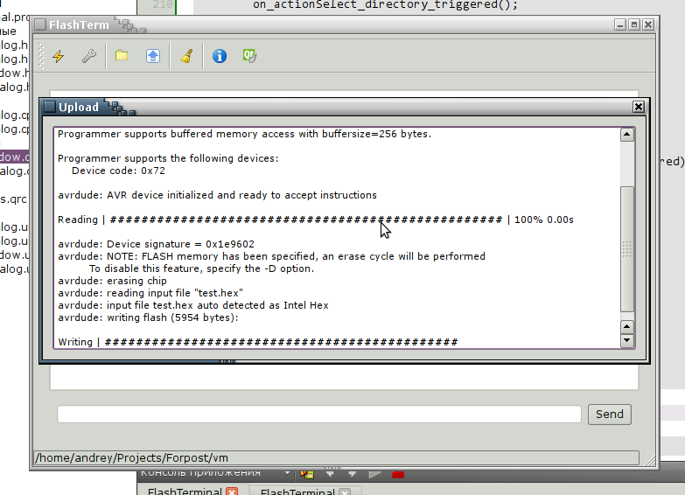This screenshot has width=685, height=495.
Task: Click 'Programmer supports buffered memory access' line
Action: click(x=244, y=134)
